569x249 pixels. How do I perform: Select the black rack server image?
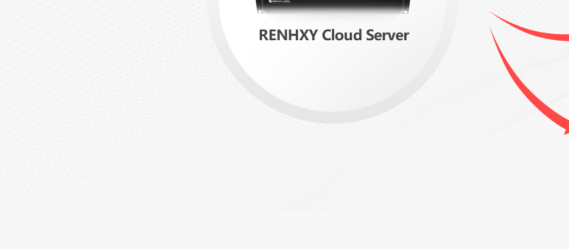click(333, 6)
